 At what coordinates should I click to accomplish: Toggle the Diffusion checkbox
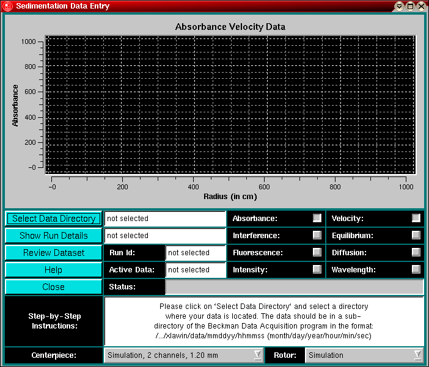[416, 252]
